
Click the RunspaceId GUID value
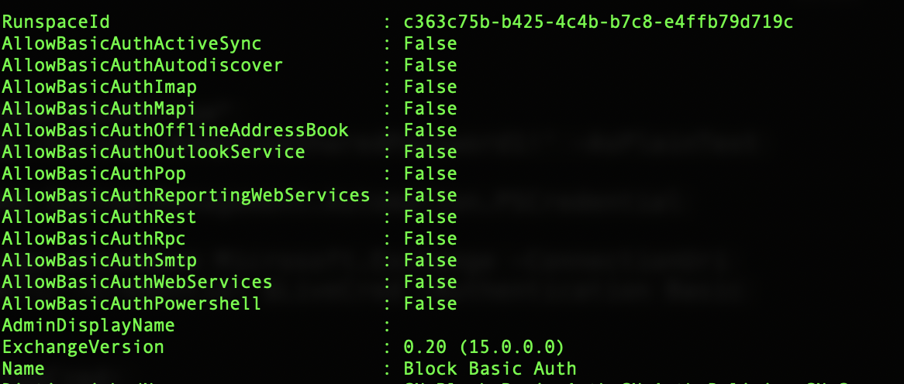point(599,22)
